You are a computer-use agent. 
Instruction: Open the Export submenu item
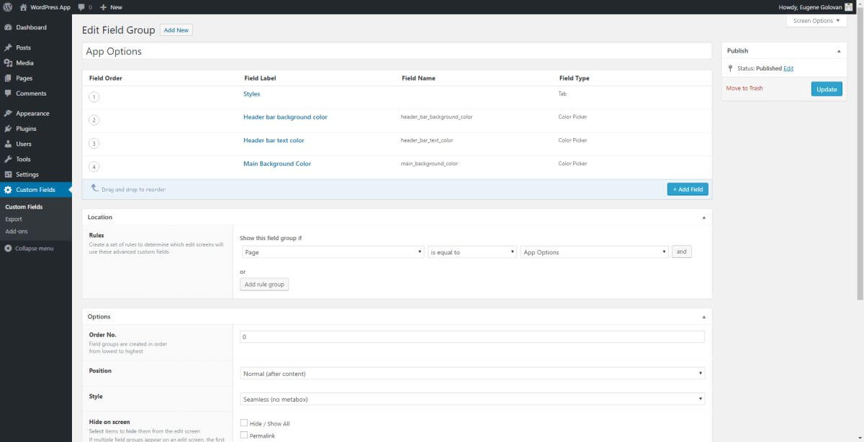14,219
